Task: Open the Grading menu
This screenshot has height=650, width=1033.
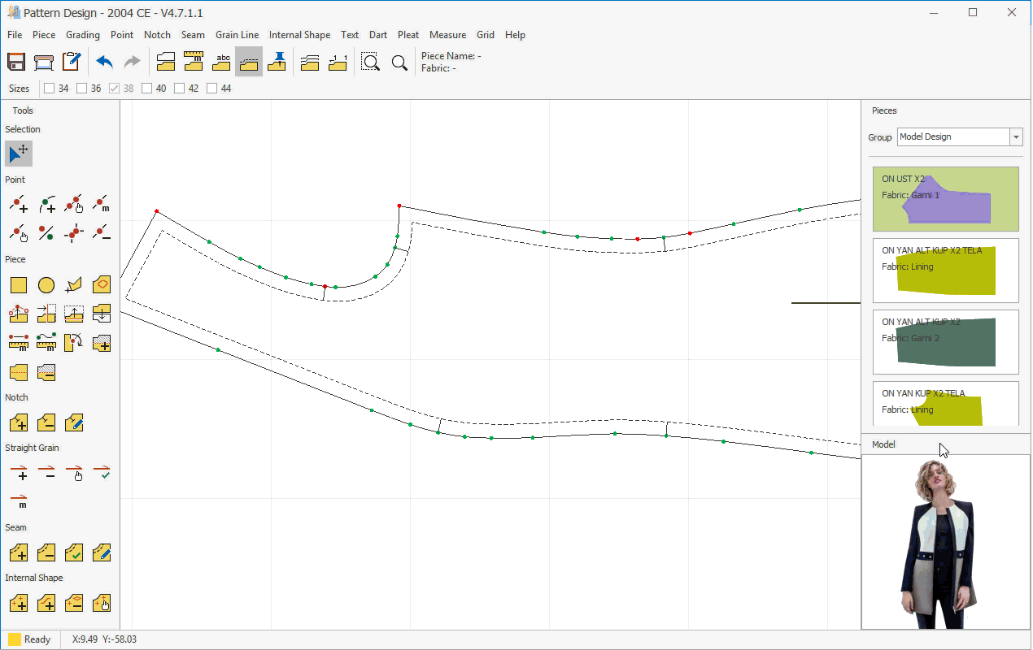Action: pyautogui.click(x=83, y=35)
